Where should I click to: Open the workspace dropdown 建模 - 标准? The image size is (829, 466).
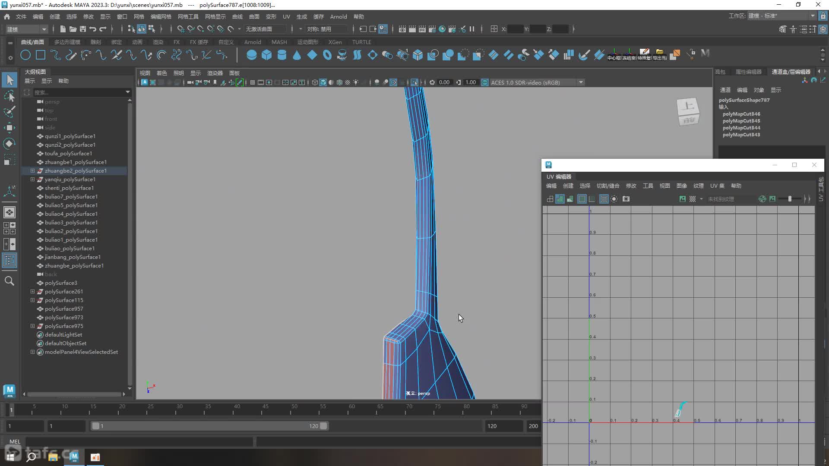coord(782,16)
